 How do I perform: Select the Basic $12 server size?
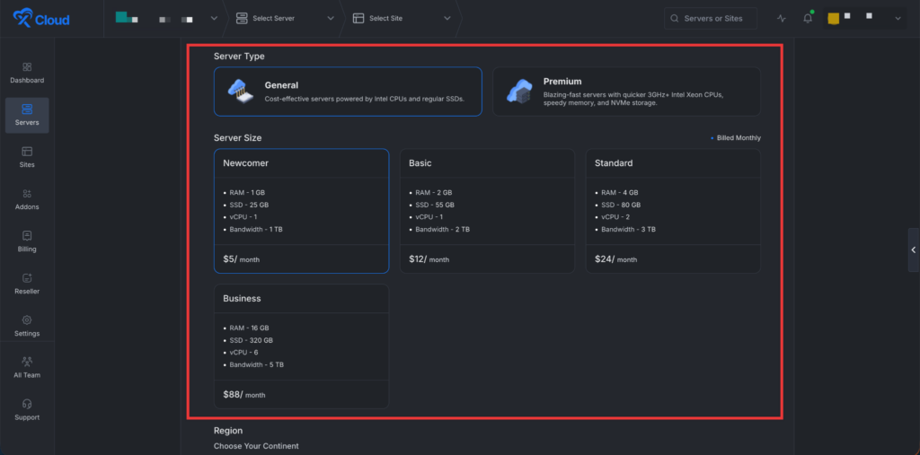487,211
